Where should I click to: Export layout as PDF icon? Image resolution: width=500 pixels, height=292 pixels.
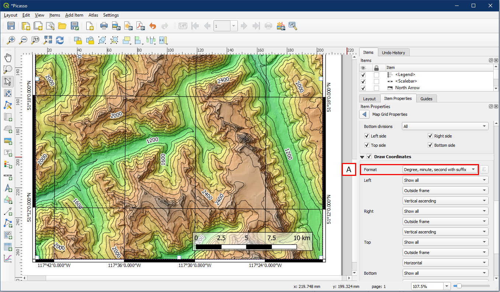(x=140, y=26)
